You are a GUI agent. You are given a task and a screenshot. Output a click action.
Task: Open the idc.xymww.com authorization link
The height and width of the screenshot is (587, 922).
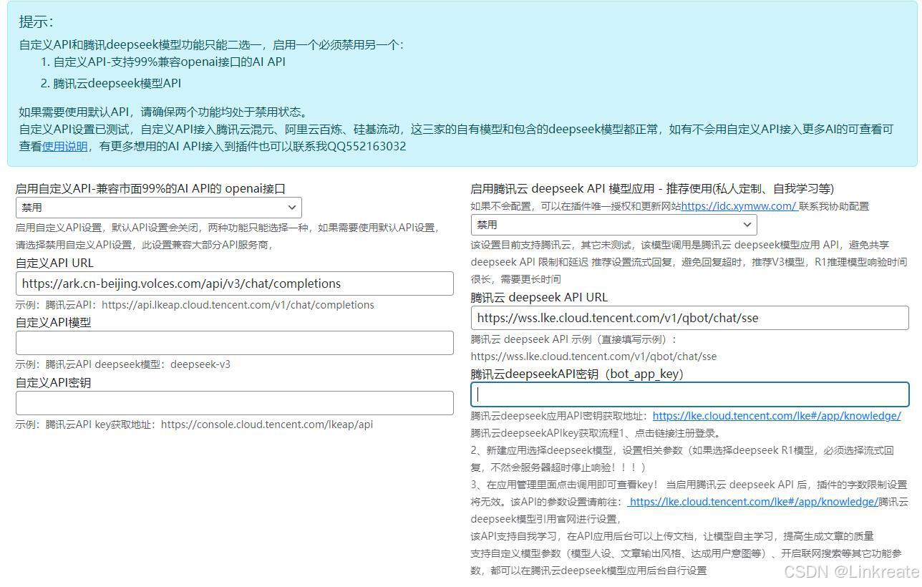point(739,206)
